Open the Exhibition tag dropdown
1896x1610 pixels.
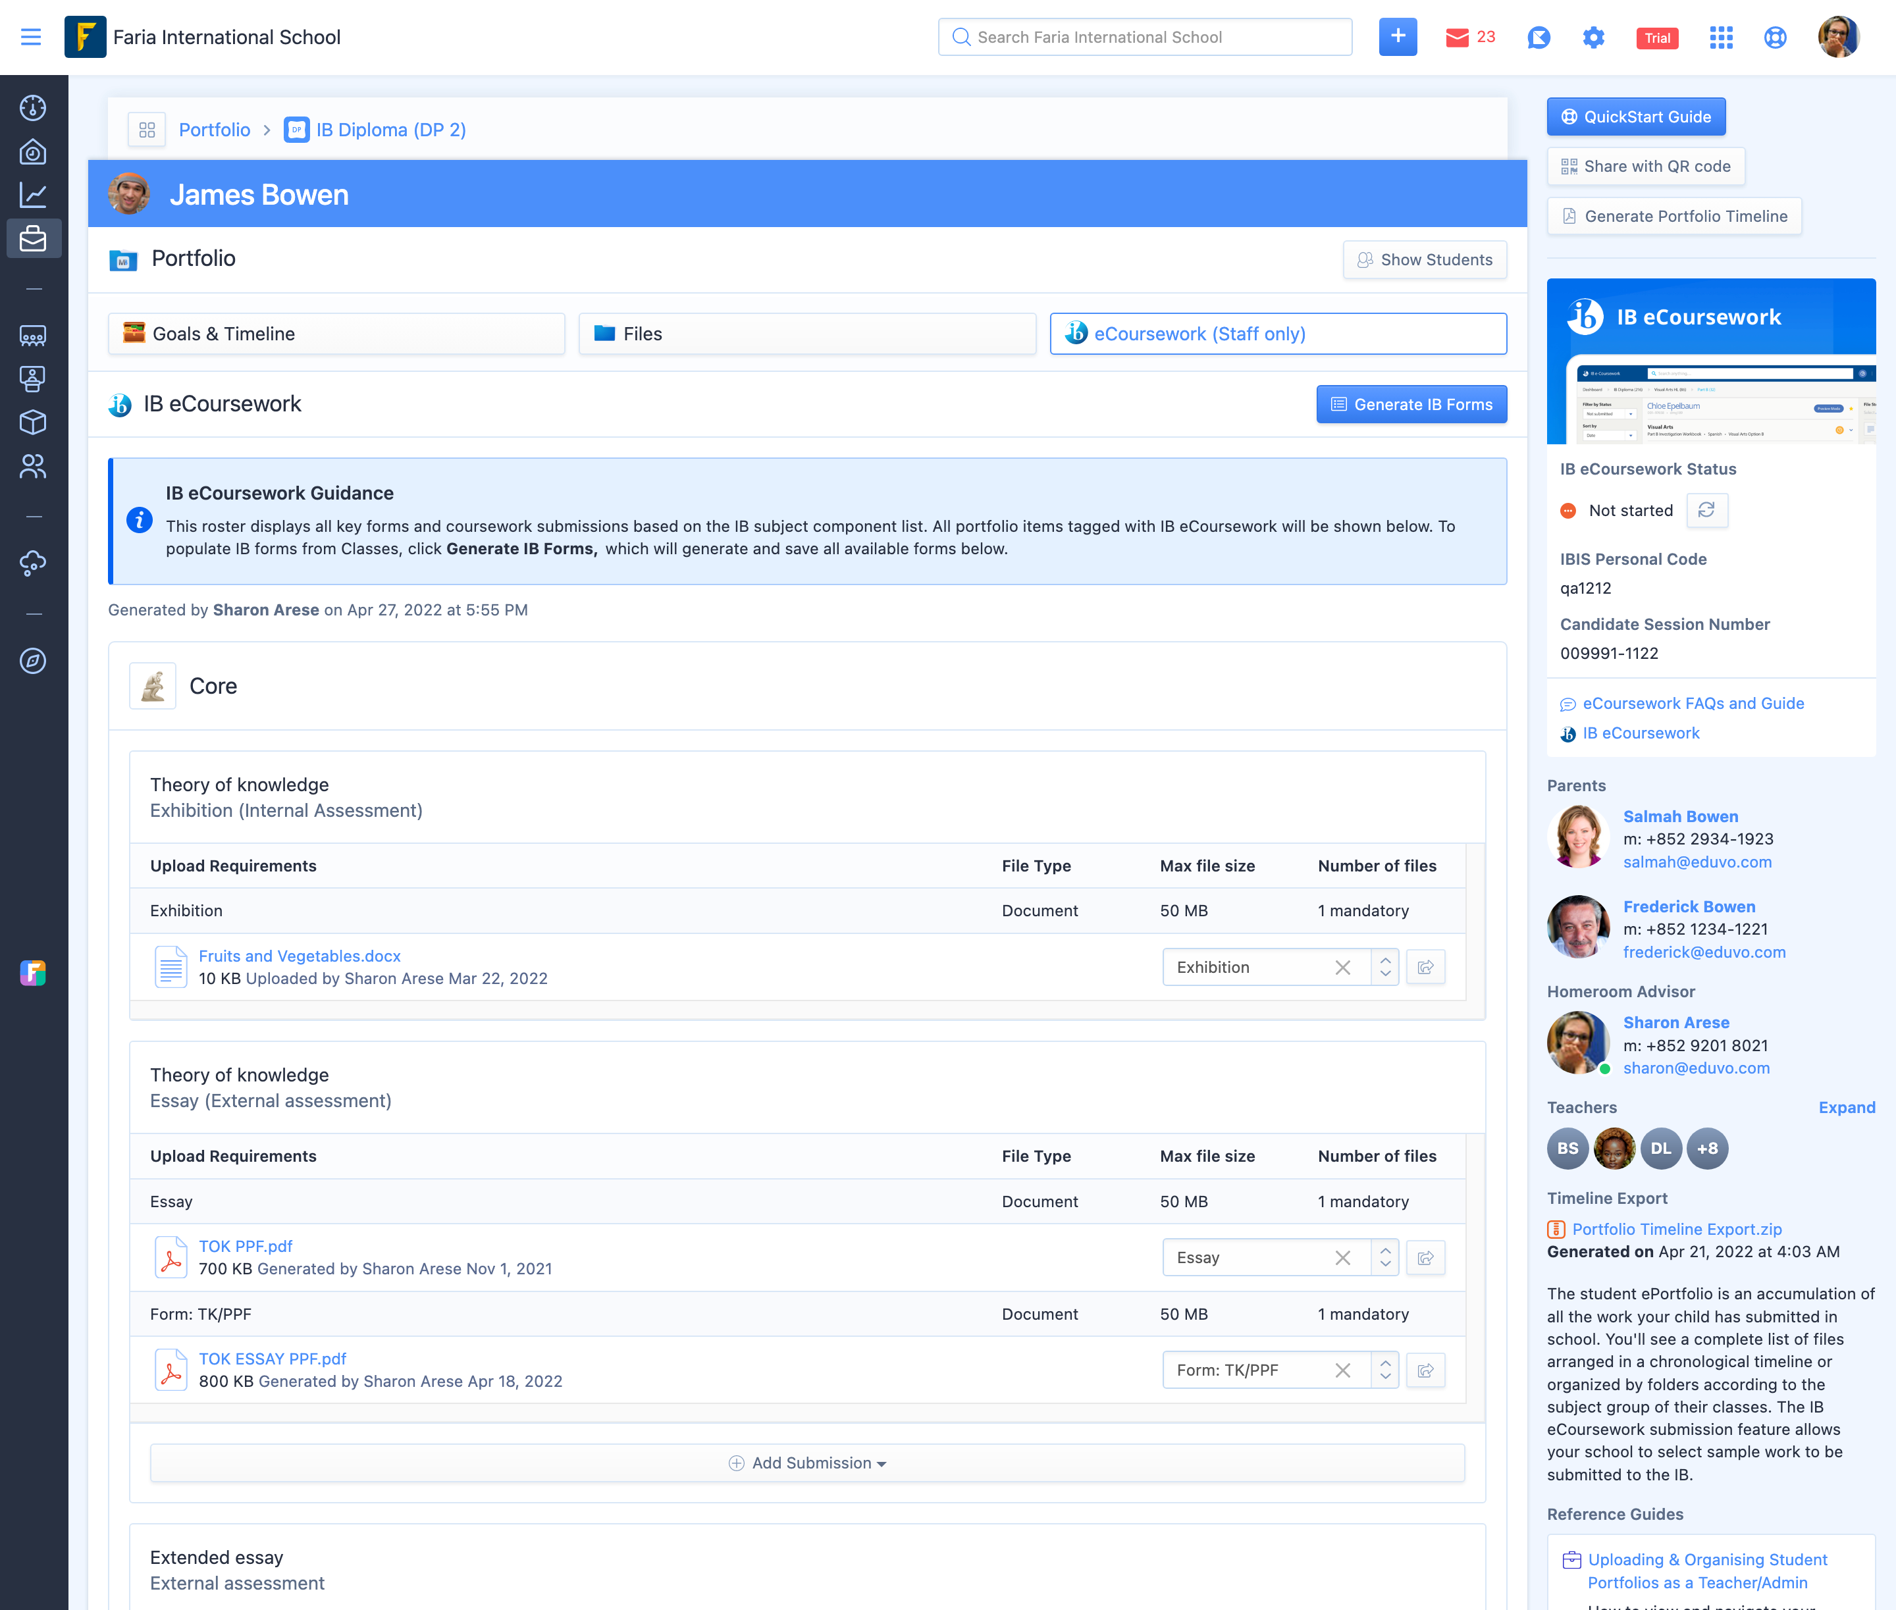pyautogui.click(x=1384, y=968)
